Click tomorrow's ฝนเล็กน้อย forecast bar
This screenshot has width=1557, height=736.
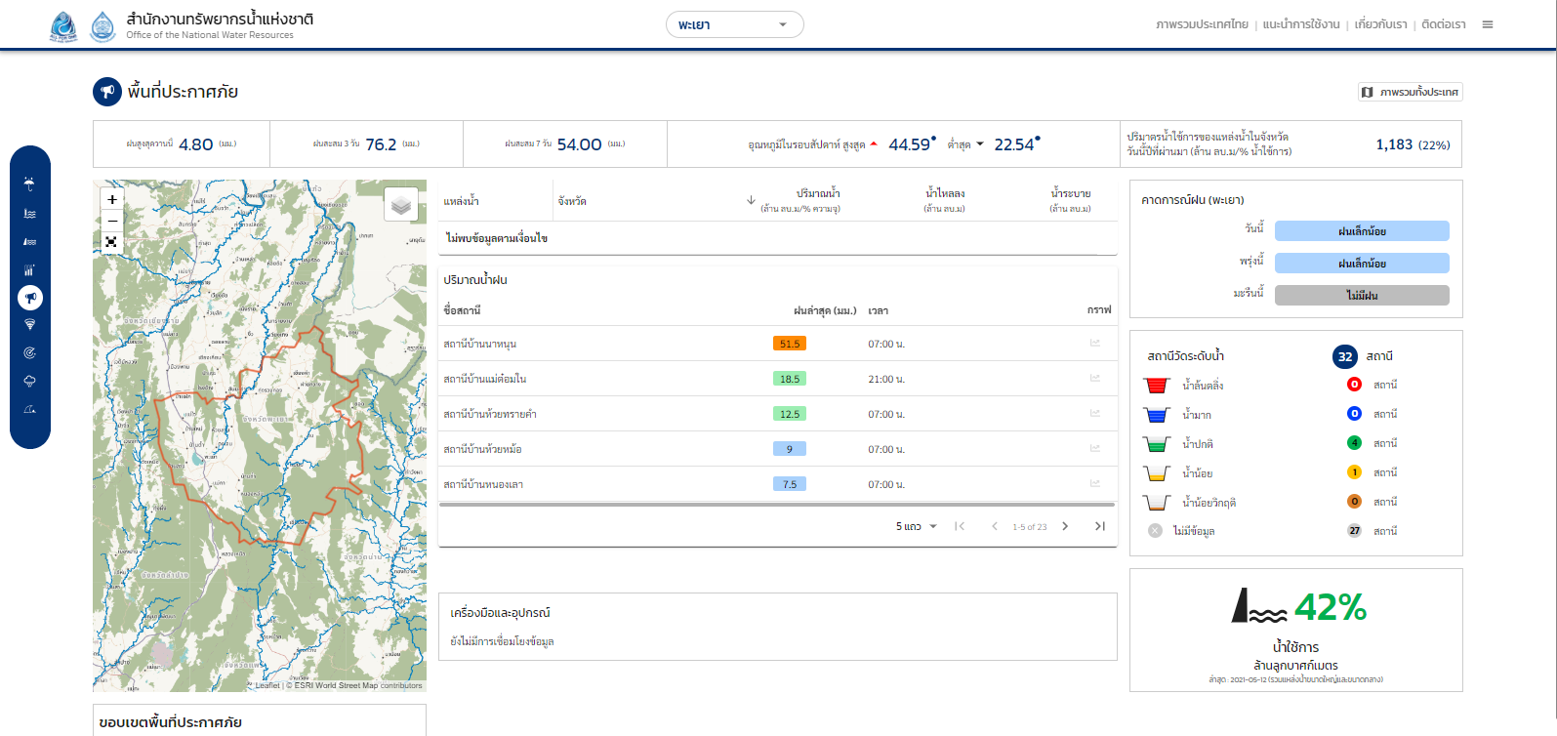[1362, 264]
